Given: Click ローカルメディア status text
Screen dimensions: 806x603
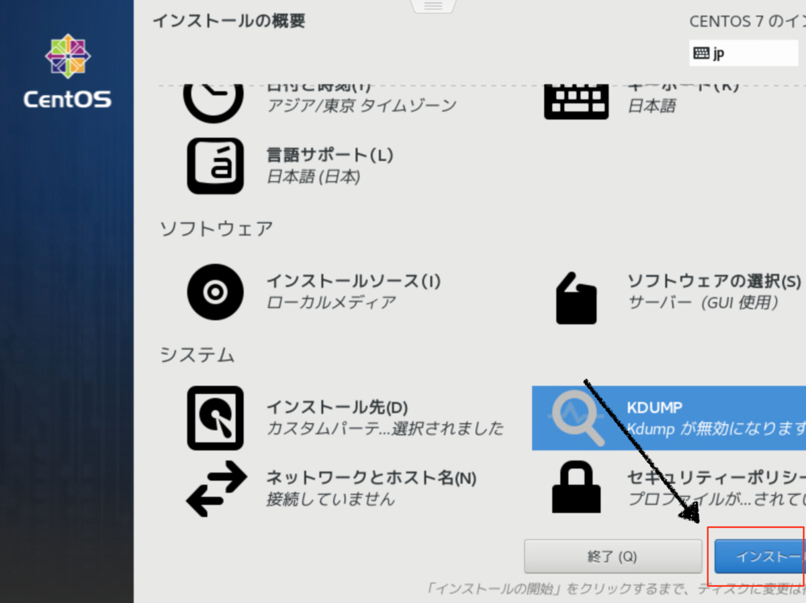Looking at the screenshot, I should (x=331, y=302).
